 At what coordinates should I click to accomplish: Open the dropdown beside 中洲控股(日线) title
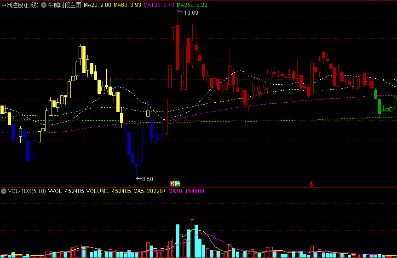44,5
